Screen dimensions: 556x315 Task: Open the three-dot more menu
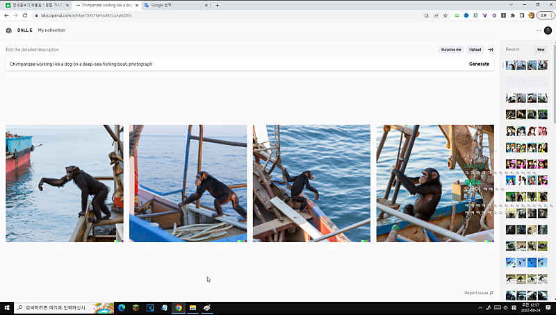point(538,31)
